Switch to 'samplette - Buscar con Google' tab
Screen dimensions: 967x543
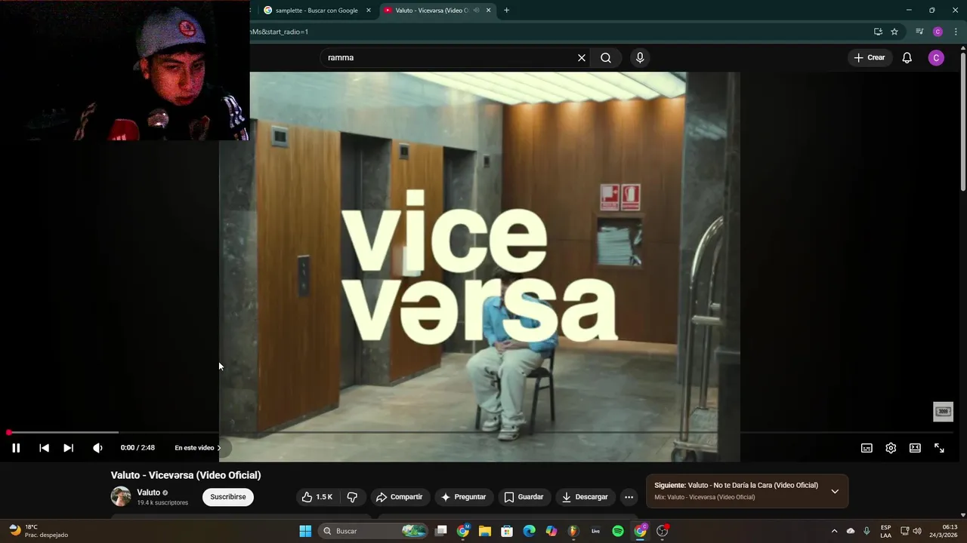point(317,11)
